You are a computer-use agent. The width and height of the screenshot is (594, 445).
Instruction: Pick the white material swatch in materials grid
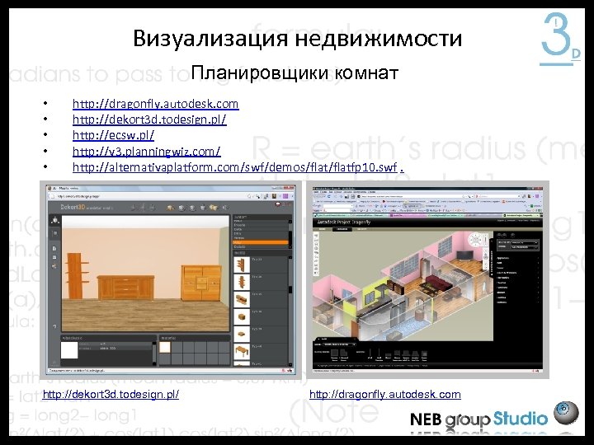pos(164,348)
